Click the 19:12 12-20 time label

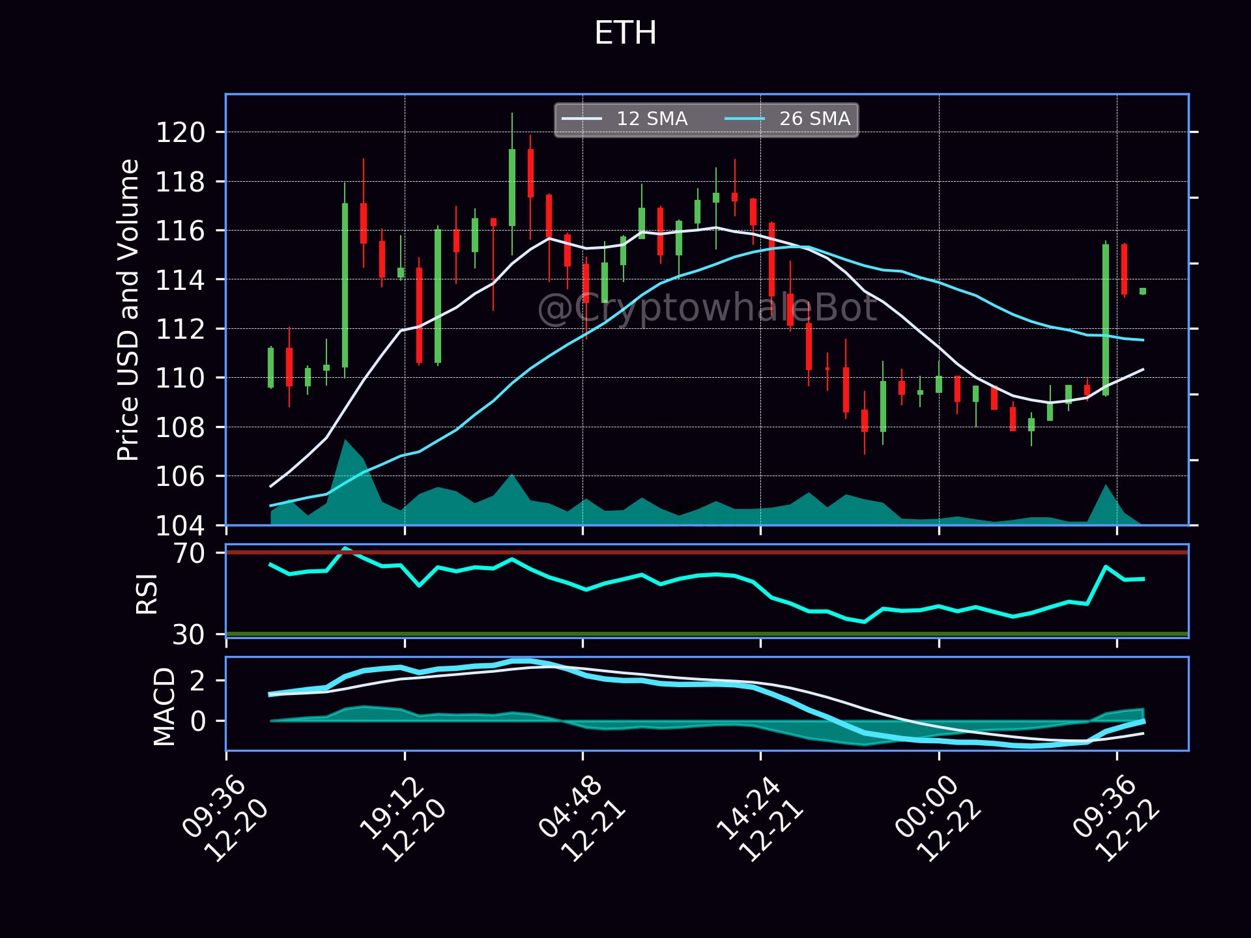pos(403,819)
